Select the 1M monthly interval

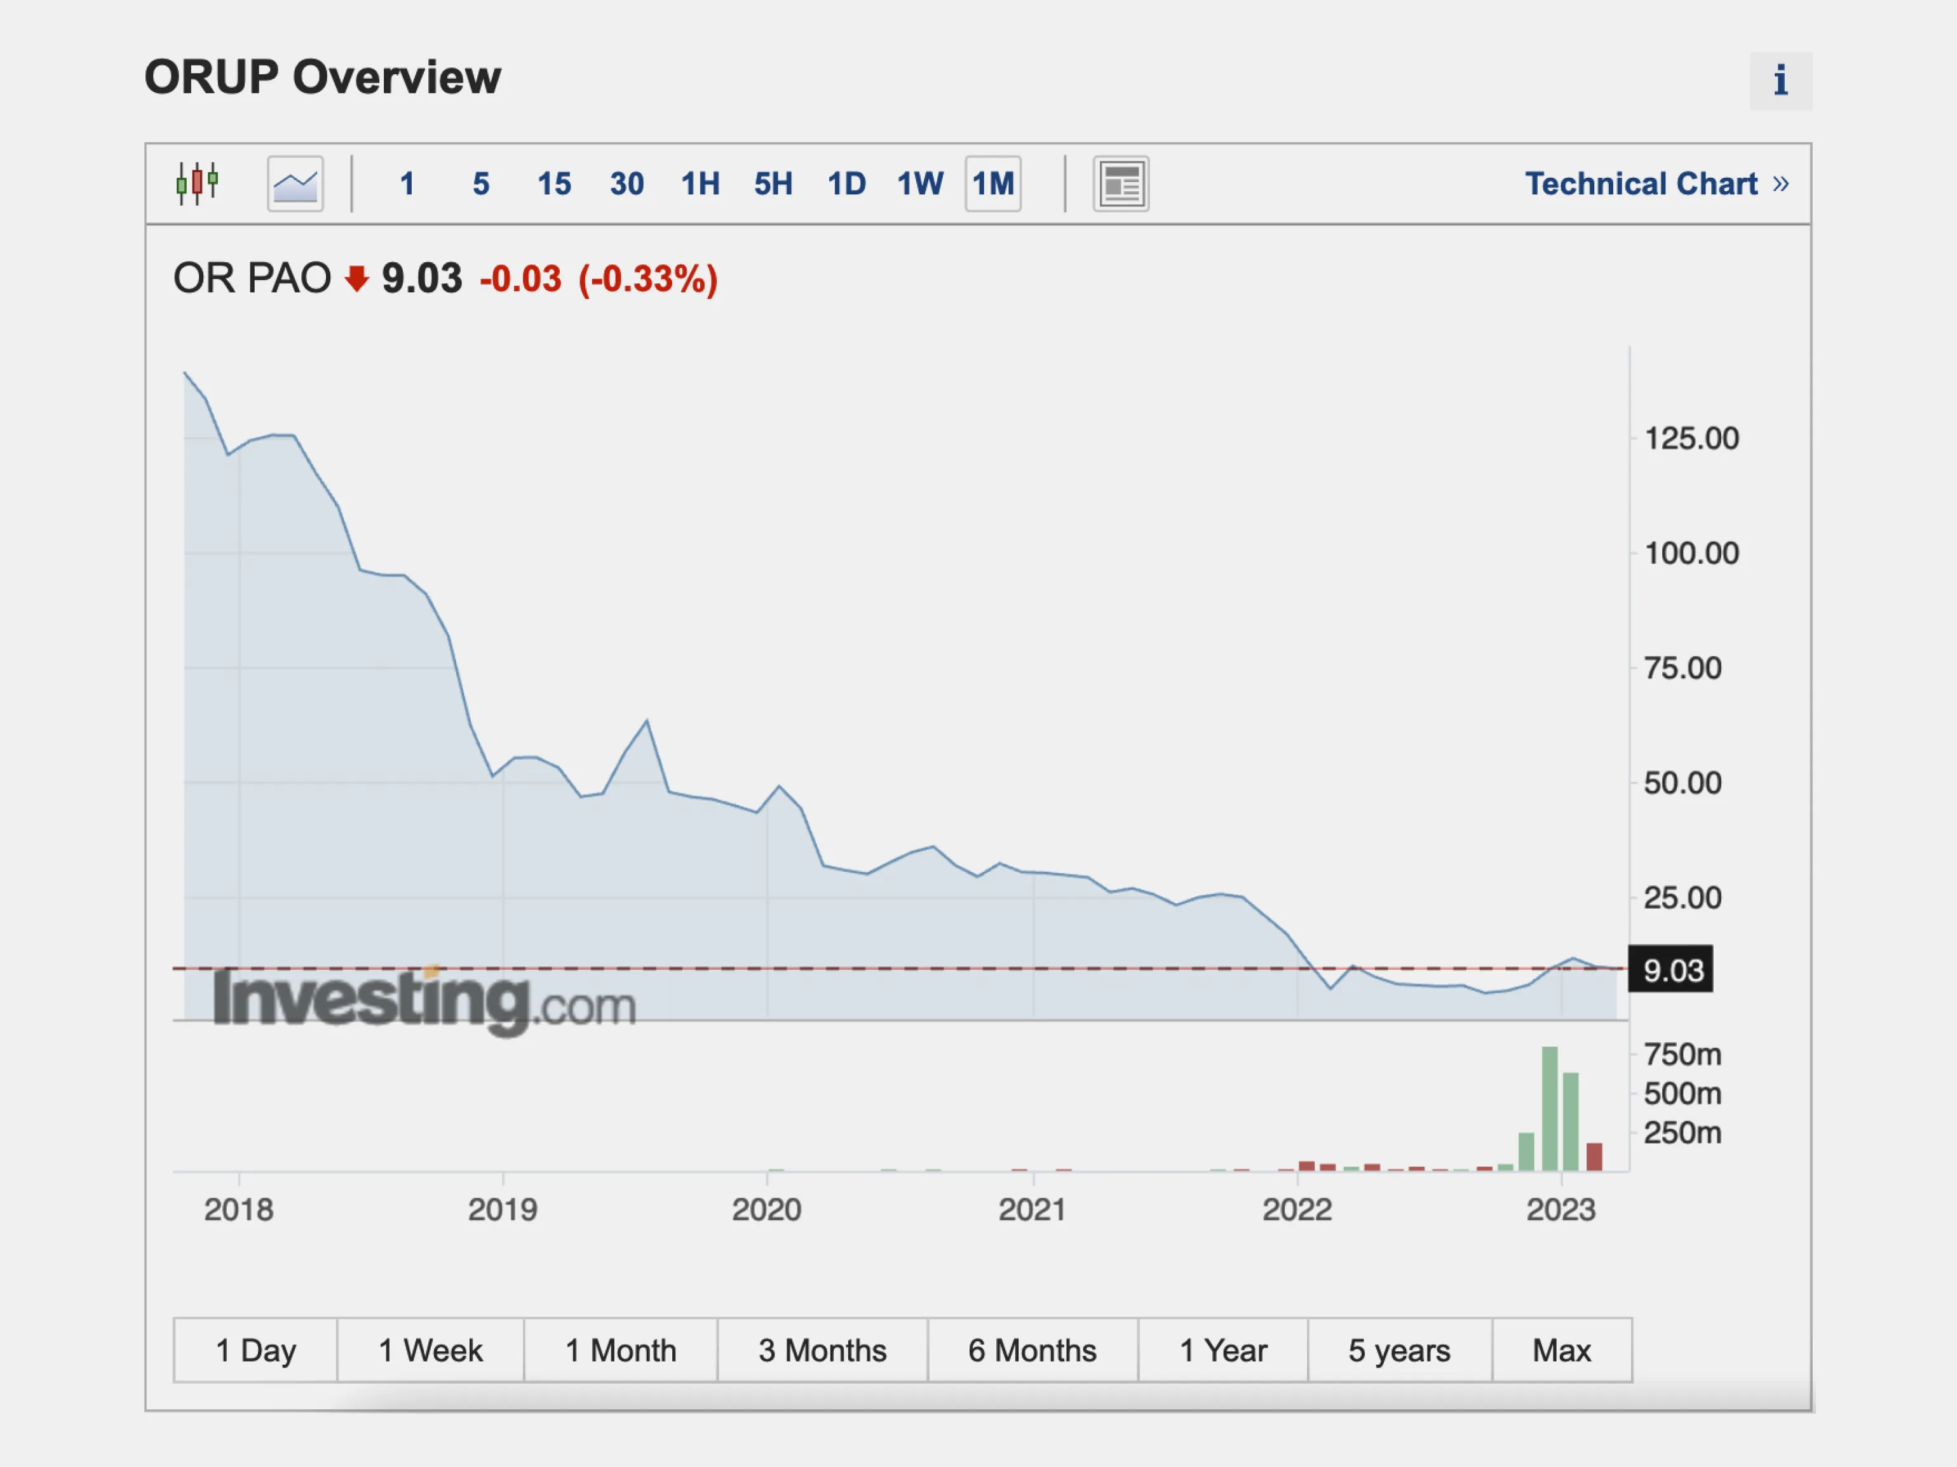(x=992, y=184)
